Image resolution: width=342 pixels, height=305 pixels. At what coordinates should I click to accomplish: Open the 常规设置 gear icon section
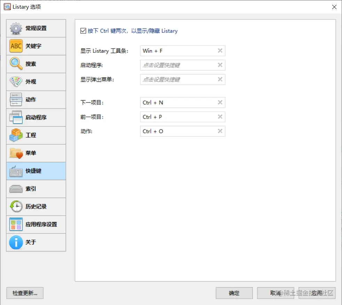coord(16,28)
